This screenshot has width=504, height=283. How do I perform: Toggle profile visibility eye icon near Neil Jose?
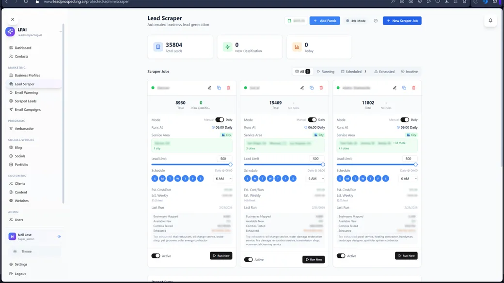click(x=59, y=237)
